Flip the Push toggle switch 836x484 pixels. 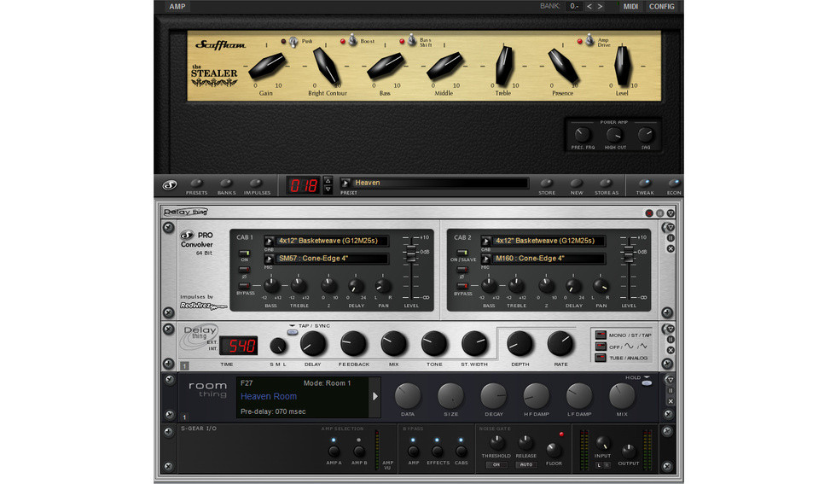click(x=293, y=42)
